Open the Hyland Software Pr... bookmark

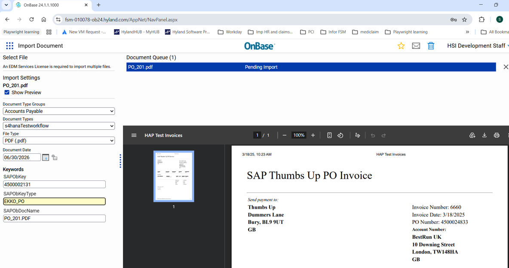click(x=187, y=32)
